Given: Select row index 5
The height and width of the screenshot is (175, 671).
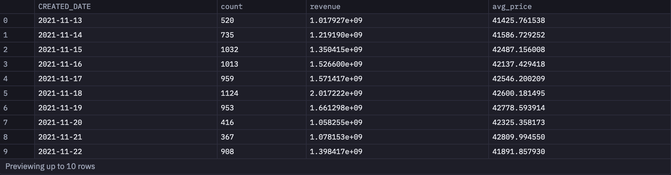Looking at the screenshot, I should (x=5, y=93).
